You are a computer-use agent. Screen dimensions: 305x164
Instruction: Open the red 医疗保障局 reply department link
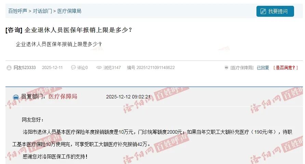[63, 96]
